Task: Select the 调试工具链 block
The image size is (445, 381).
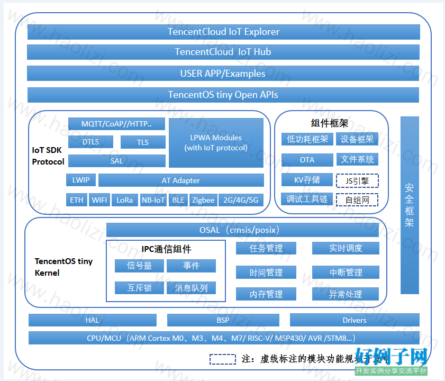Action: [x=307, y=199]
